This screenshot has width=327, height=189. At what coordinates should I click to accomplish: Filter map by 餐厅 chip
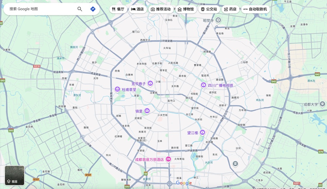tap(118, 9)
